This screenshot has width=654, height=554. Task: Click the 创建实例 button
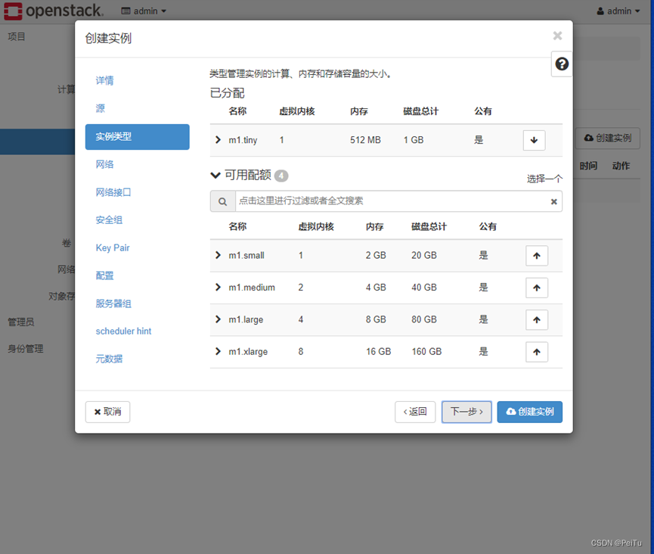(x=529, y=412)
